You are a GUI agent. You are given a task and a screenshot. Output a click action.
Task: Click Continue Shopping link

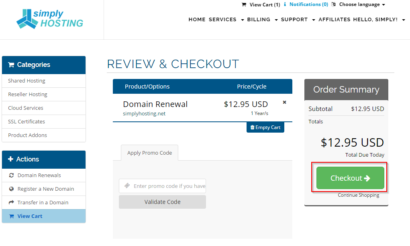coord(358,195)
